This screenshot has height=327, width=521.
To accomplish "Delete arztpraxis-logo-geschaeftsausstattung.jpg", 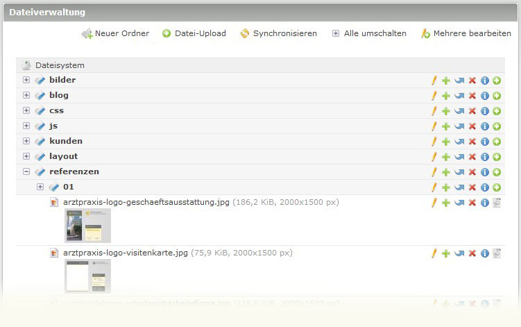I will 472,203.
